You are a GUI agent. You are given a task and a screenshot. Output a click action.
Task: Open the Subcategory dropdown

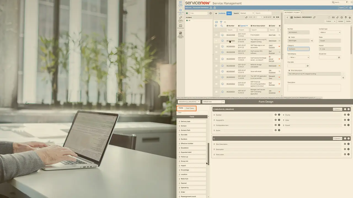pos(298,57)
